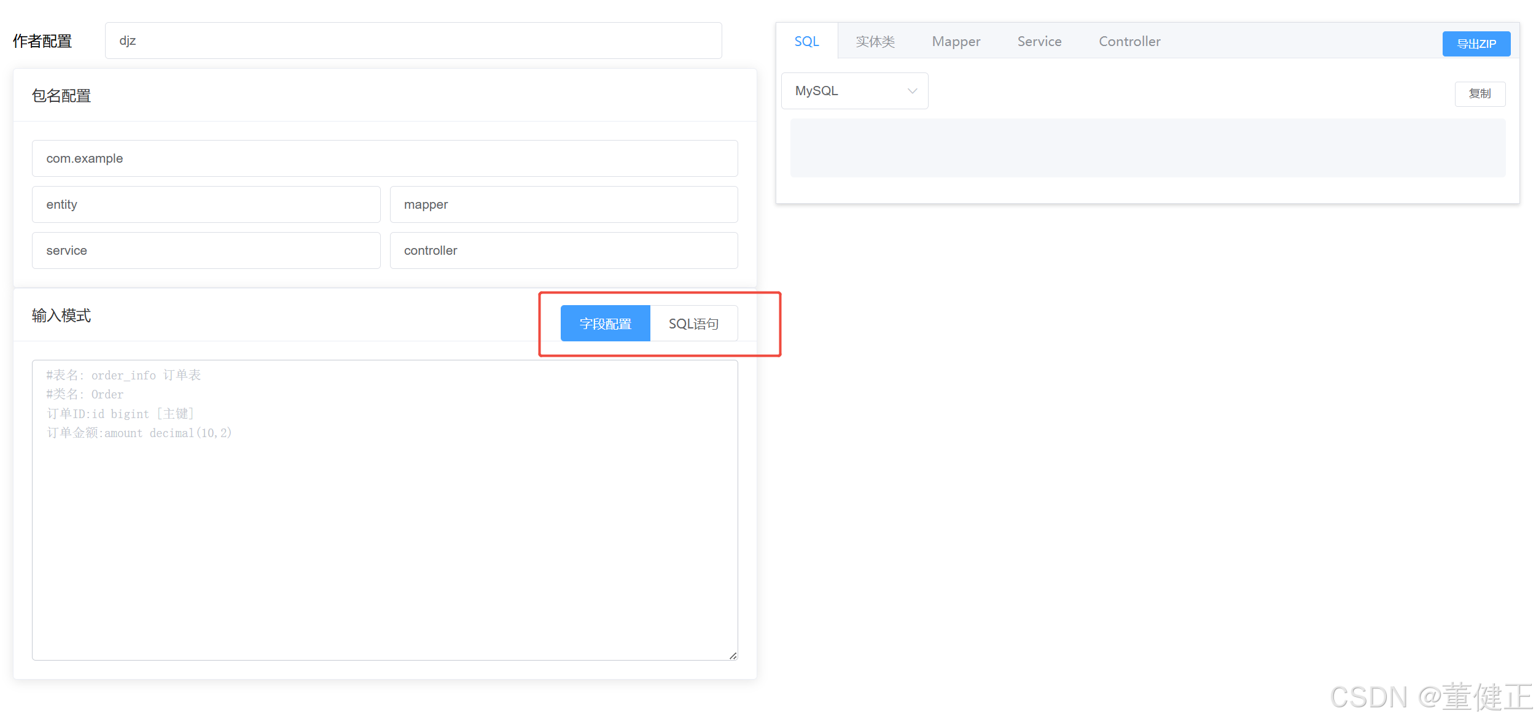The width and height of the screenshot is (1536, 722).
Task: Click the textarea resize handle corner
Action: (x=733, y=656)
